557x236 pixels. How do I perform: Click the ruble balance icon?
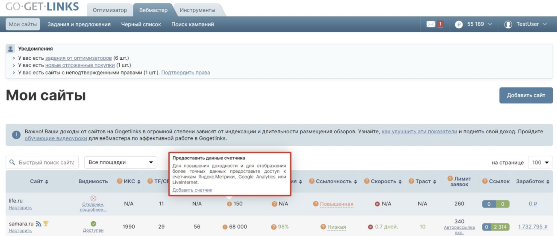459,24
